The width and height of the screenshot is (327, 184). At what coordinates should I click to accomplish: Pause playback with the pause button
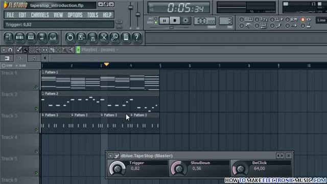click(x=165, y=20)
